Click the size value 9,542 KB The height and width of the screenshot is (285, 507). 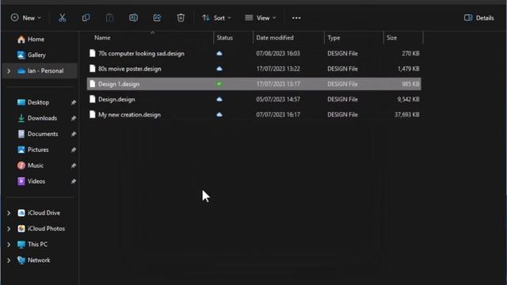(x=408, y=99)
